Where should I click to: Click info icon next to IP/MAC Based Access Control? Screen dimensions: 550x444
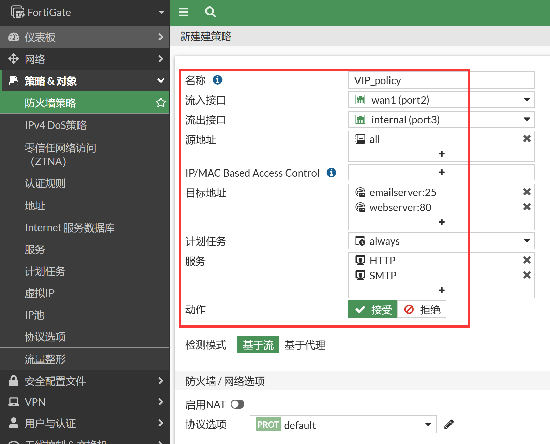[331, 173]
